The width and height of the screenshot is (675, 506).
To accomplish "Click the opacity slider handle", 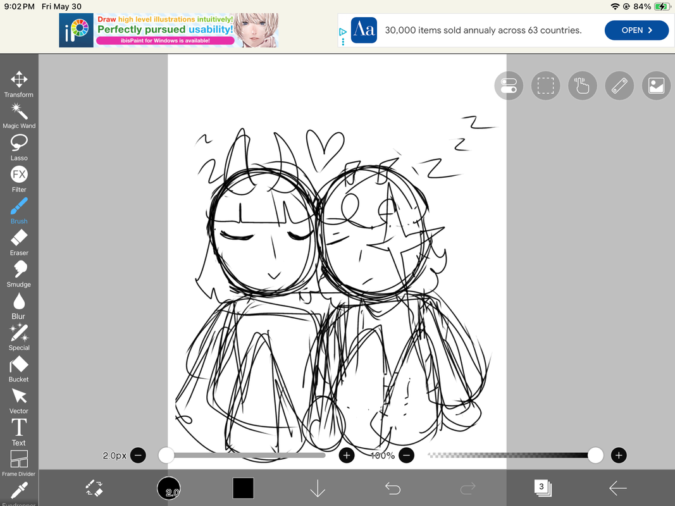I will pyautogui.click(x=595, y=455).
